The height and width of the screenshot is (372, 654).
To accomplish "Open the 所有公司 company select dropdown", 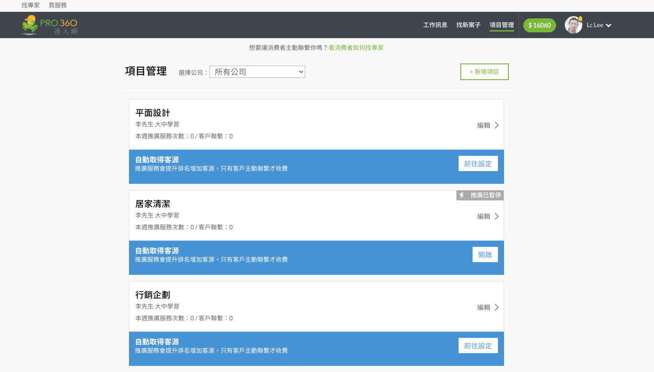I will [x=257, y=72].
